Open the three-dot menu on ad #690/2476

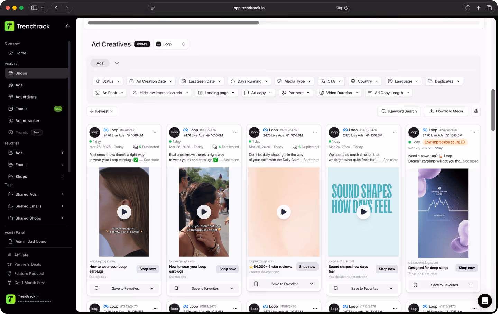pyautogui.click(x=155, y=132)
